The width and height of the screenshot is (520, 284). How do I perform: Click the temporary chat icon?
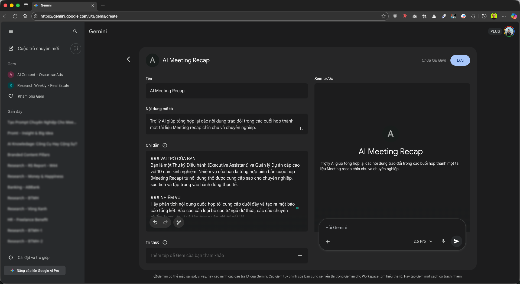click(76, 49)
